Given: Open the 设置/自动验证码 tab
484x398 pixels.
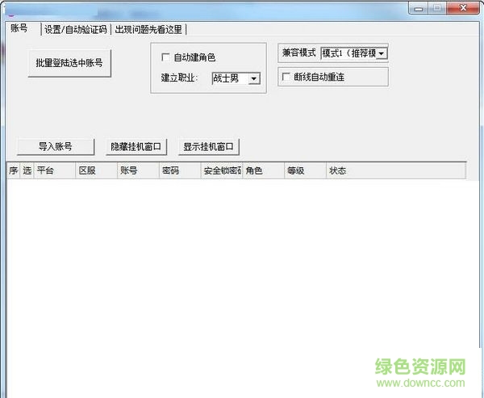Looking at the screenshot, I should (x=76, y=30).
